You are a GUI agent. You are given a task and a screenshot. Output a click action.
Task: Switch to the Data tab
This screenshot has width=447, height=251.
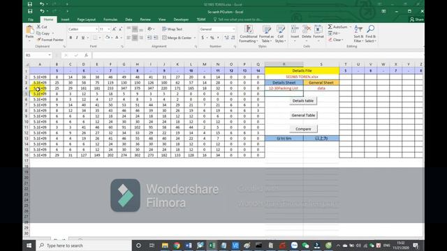pos(129,20)
